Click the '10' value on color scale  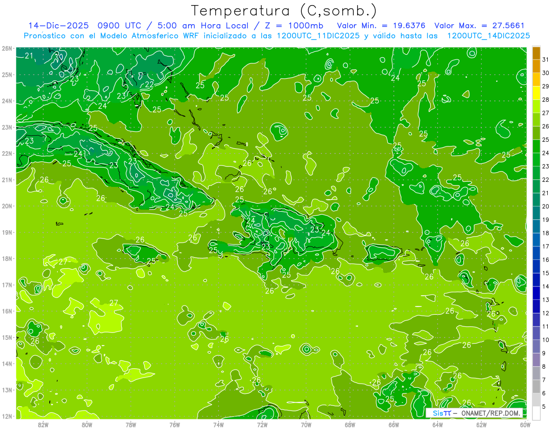pyautogui.click(x=545, y=340)
